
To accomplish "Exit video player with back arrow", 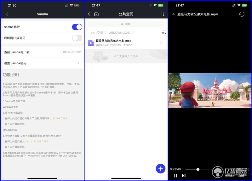I will [174, 14].
